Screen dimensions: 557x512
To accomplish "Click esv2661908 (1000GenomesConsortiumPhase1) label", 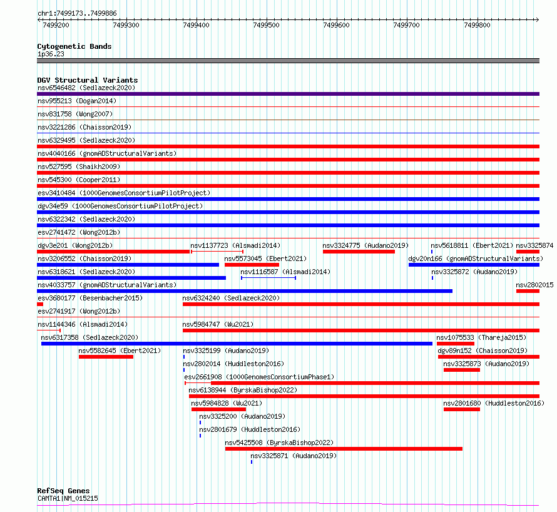I will click(259, 377).
